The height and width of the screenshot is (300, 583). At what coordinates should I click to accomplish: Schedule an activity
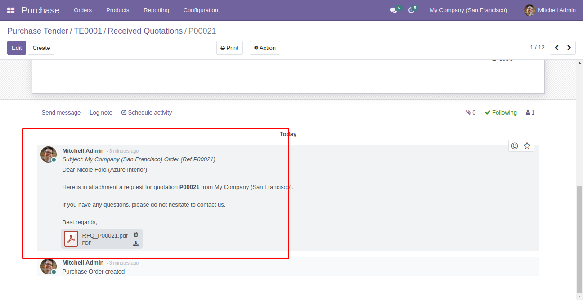[147, 113]
